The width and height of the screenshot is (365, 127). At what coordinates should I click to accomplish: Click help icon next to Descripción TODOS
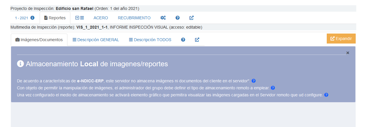tap(183, 40)
